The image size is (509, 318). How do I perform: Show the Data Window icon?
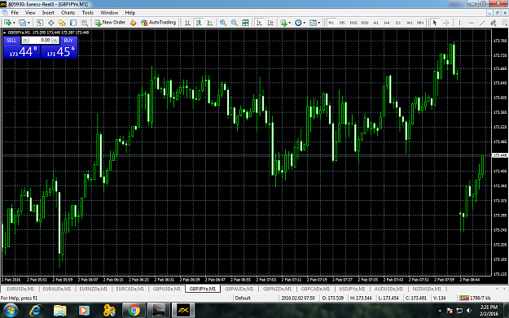point(51,23)
